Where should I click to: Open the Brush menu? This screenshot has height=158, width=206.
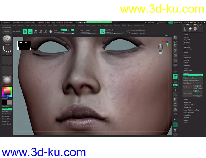pos(9,25)
